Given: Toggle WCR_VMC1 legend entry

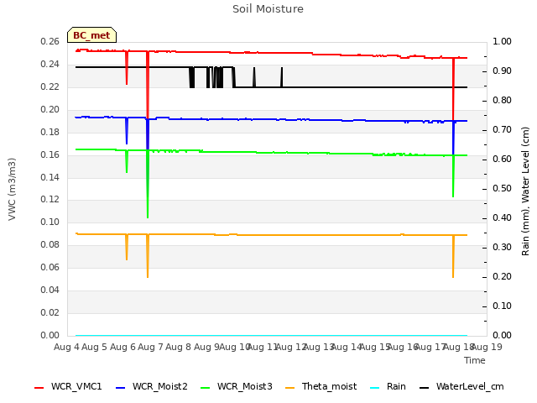Looking at the screenshot, I should tap(68, 386).
